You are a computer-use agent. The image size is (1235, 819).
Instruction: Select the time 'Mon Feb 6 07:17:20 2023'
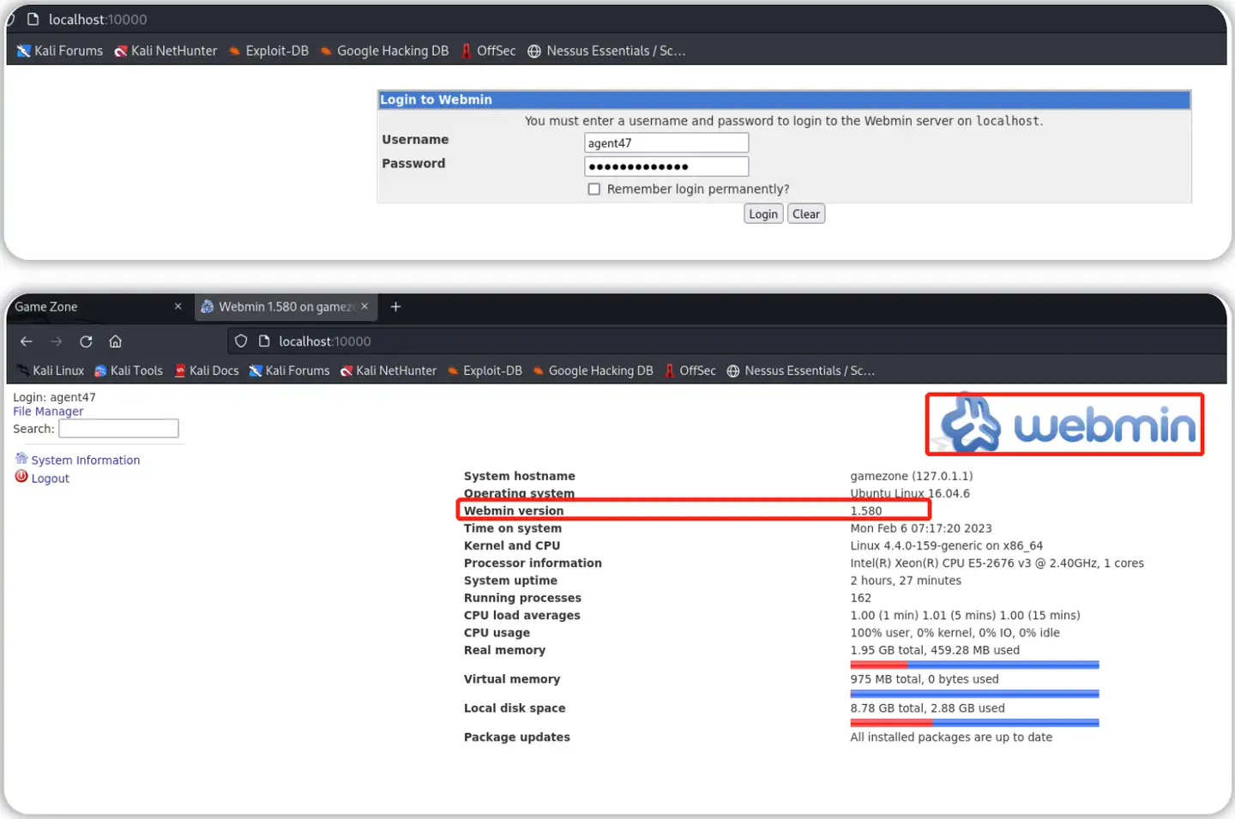click(x=921, y=528)
